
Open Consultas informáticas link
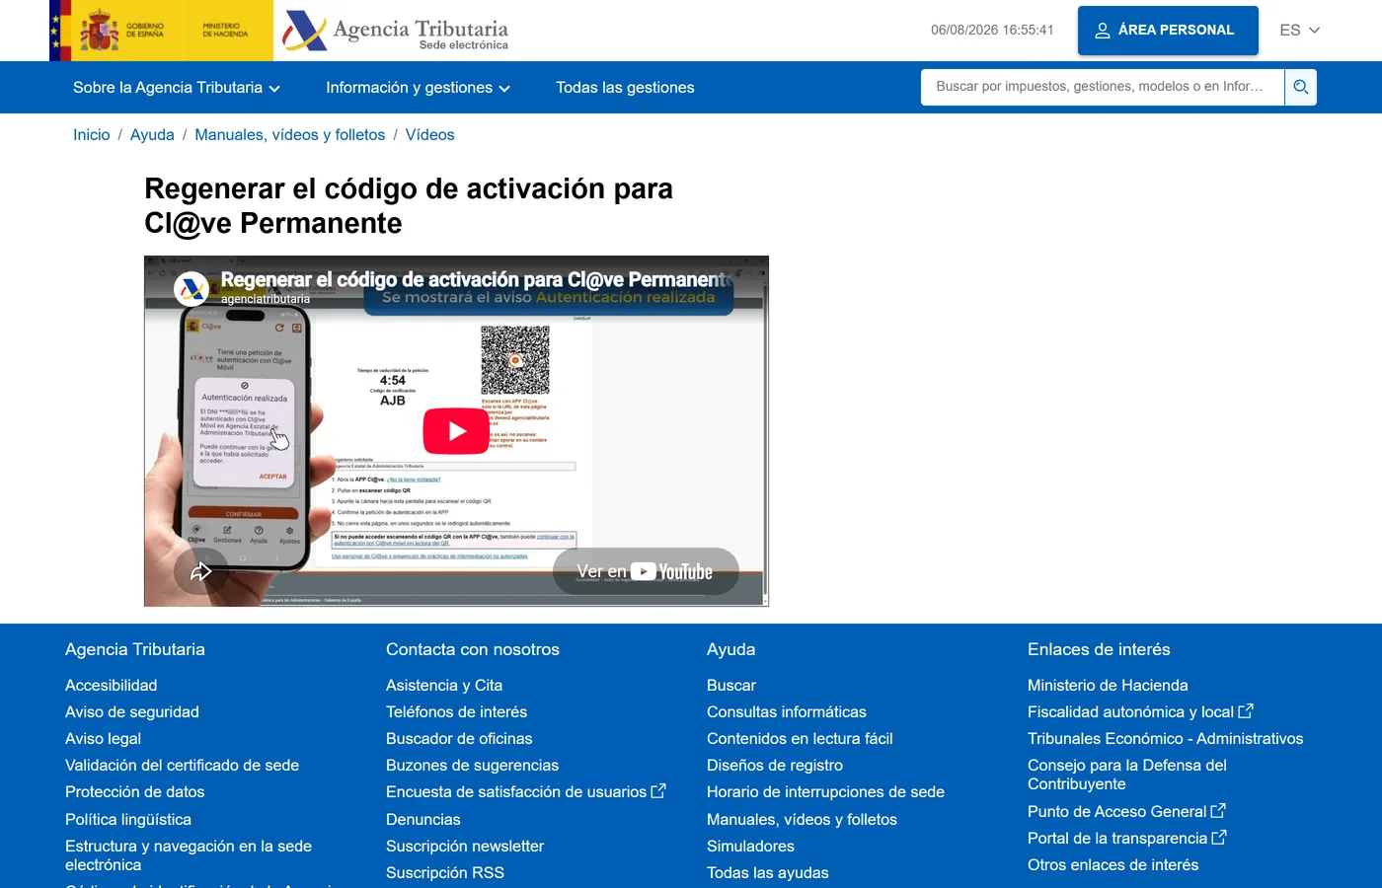787,711
